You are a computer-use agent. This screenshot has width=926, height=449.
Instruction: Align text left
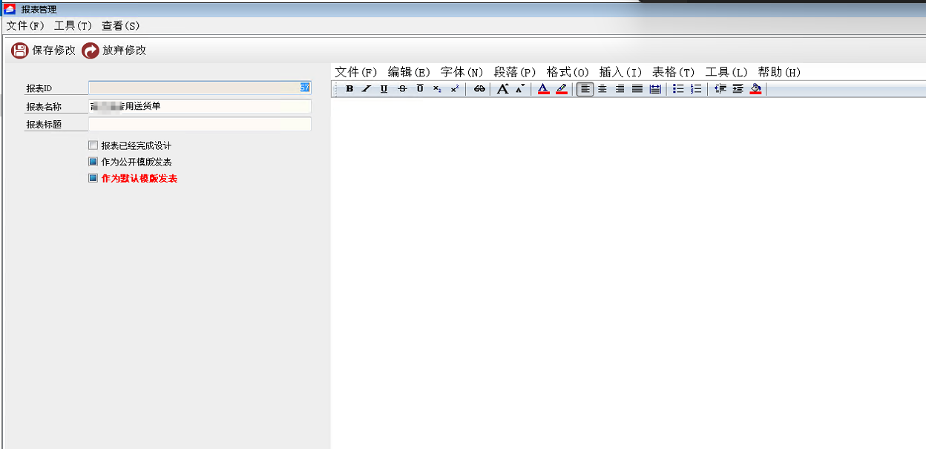pos(585,89)
